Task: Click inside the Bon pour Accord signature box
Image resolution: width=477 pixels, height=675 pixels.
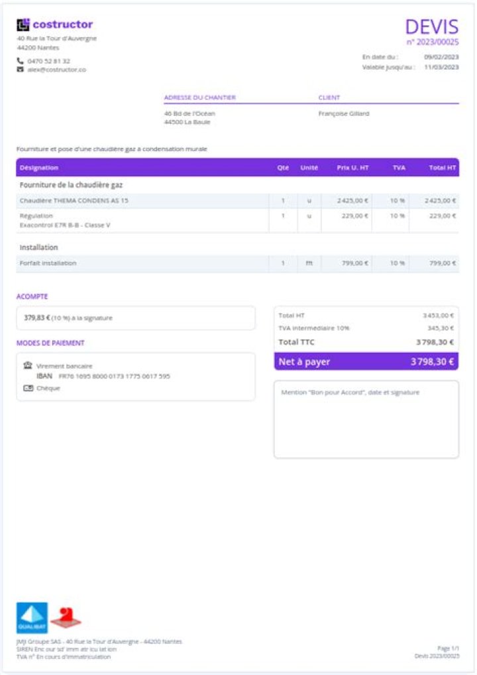Action: click(366, 424)
